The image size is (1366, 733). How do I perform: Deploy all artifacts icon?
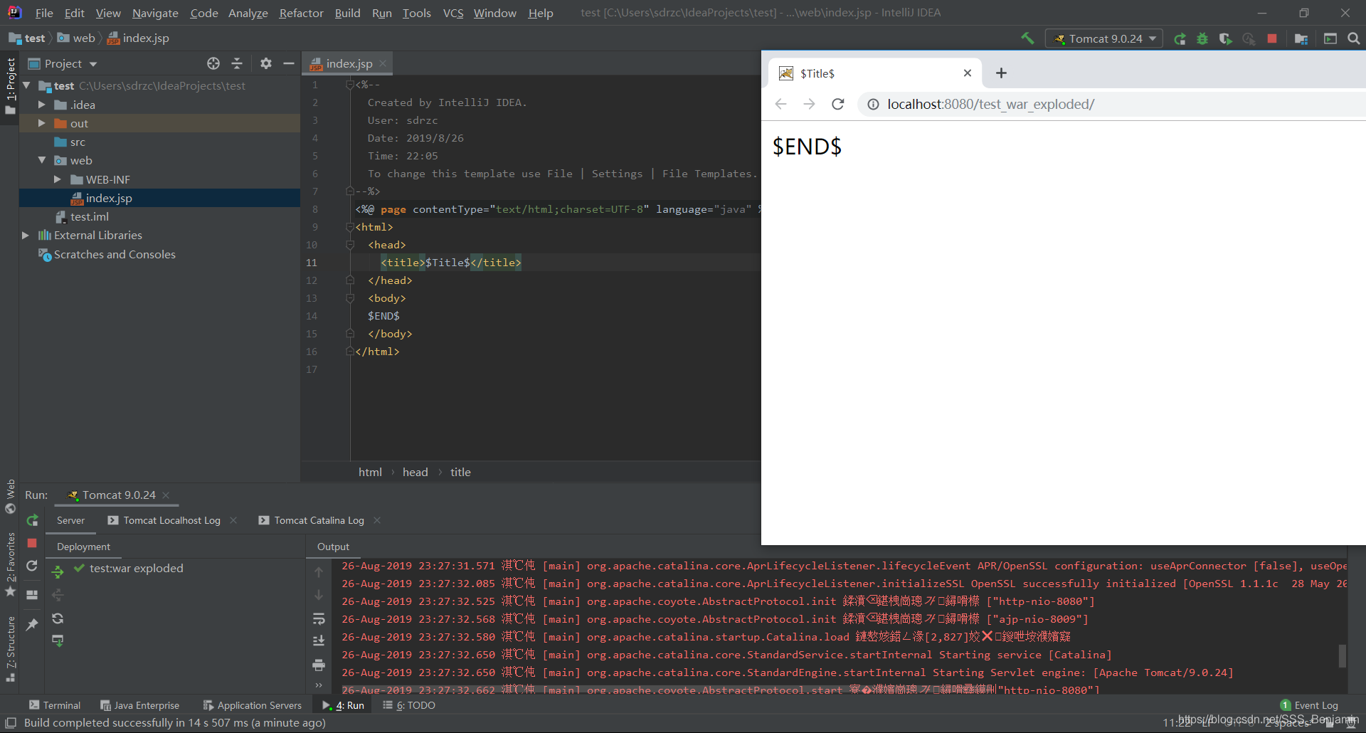58,571
